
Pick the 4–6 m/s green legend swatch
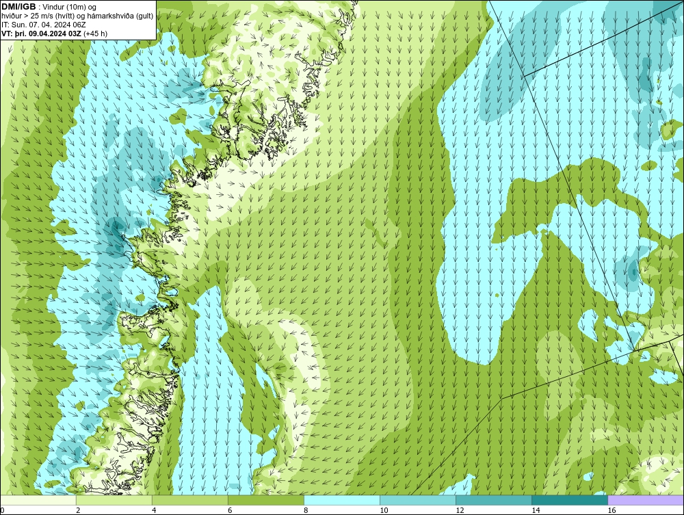(x=190, y=500)
